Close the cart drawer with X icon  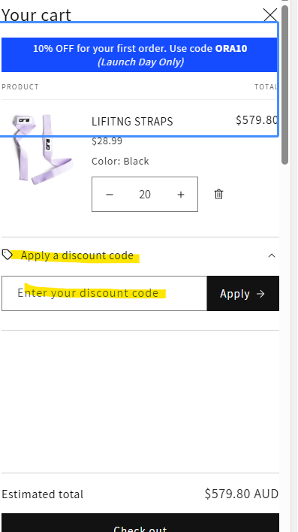point(270,15)
